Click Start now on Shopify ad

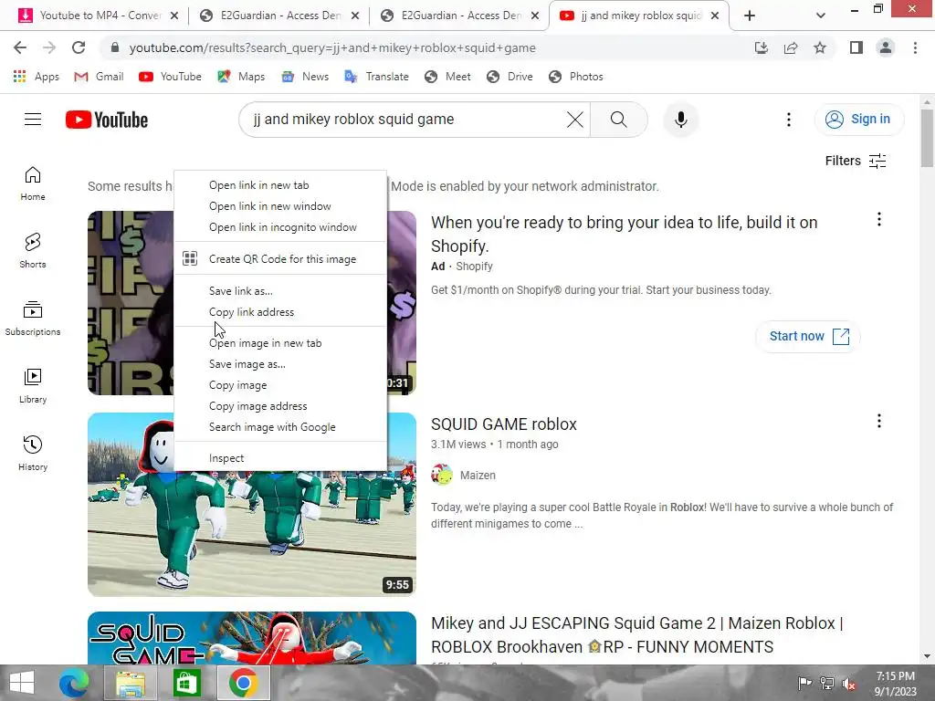(808, 336)
